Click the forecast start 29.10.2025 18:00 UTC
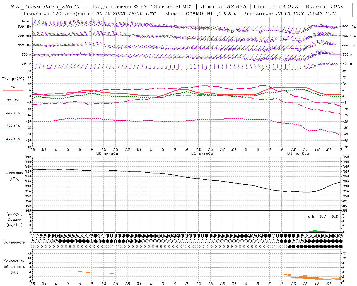Image resolution: width=357 pixels, height=286 pixels. [126, 14]
